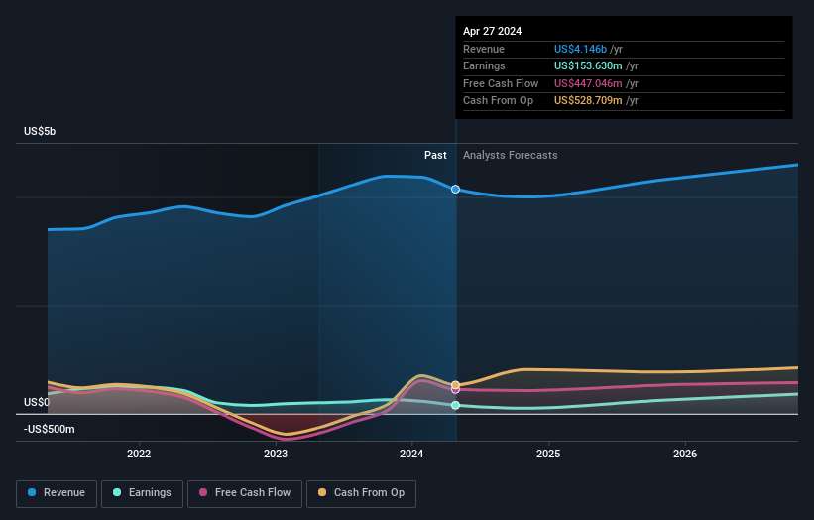This screenshot has width=814, height=520.
Task: Click the 2024 x-axis label
Action: pyautogui.click(x=411, y=454)
